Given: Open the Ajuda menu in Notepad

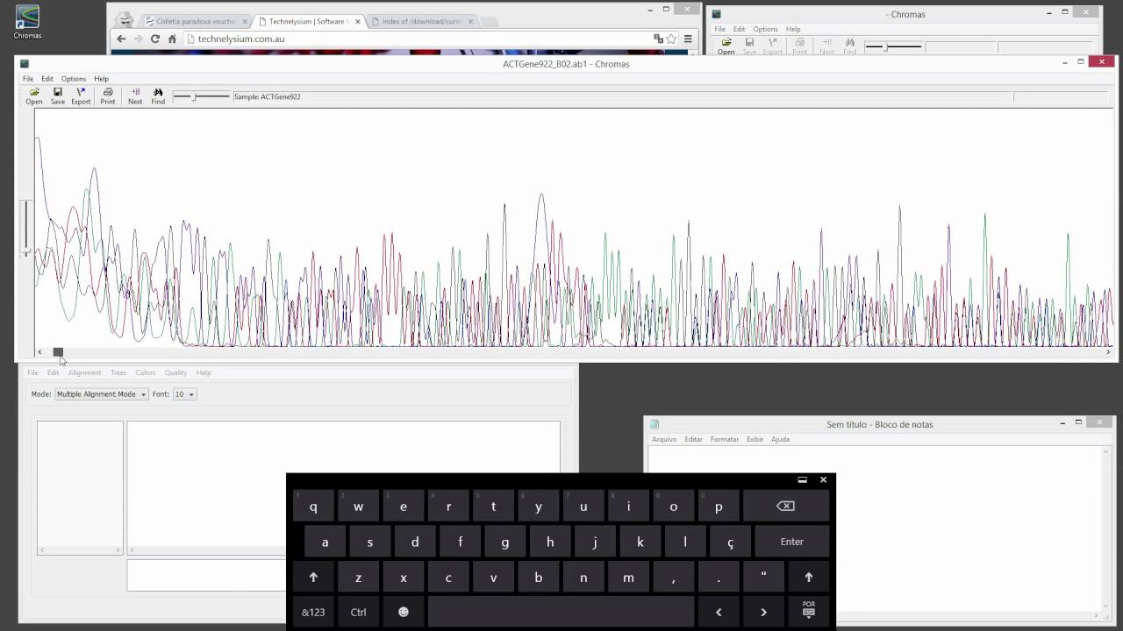Looking at the screenshot, I should point(781,439).
